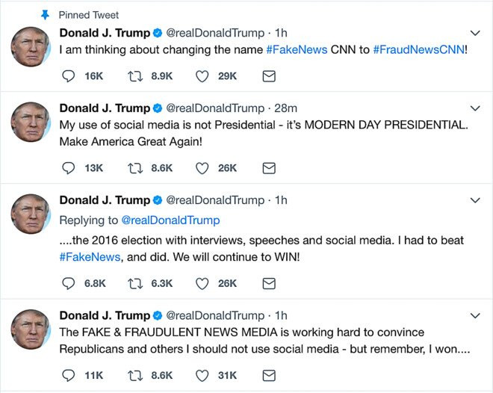Reply to the 2016 election tweet
Screen dimensions: 493x393
click(x=69, y=283)
